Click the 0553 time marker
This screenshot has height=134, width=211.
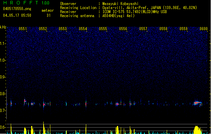click(x=63, y=29)
